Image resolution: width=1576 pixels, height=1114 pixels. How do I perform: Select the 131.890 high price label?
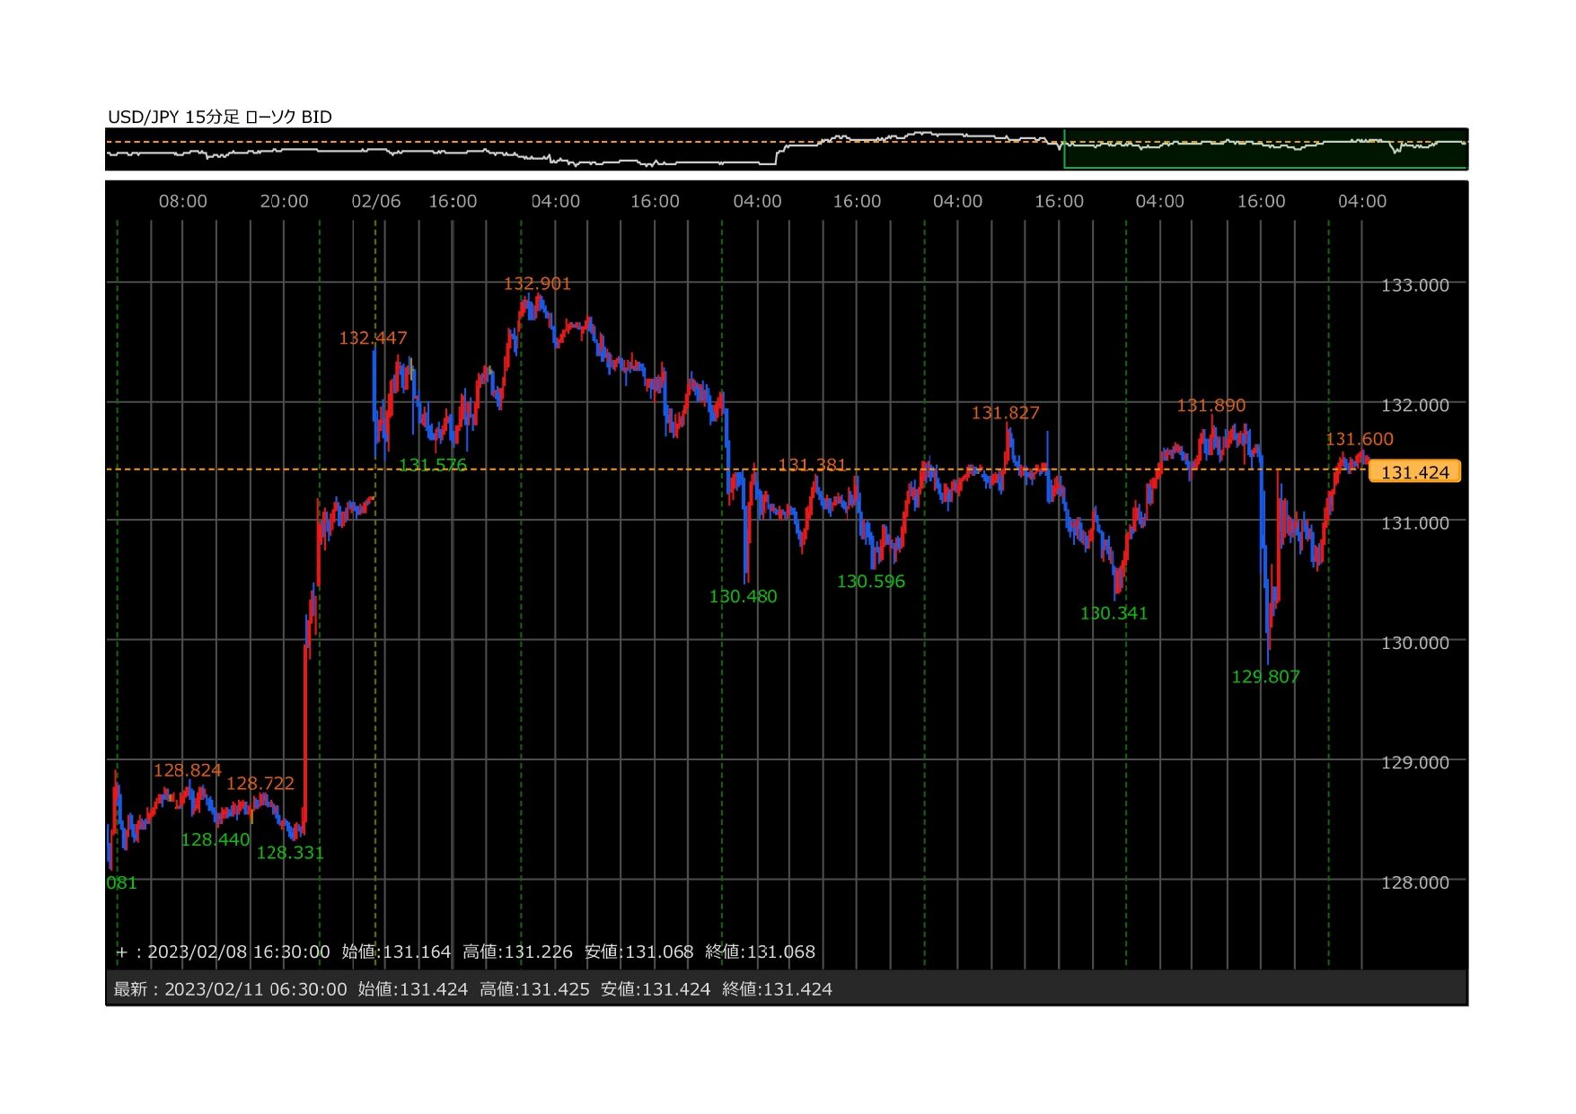point(1211,406)
